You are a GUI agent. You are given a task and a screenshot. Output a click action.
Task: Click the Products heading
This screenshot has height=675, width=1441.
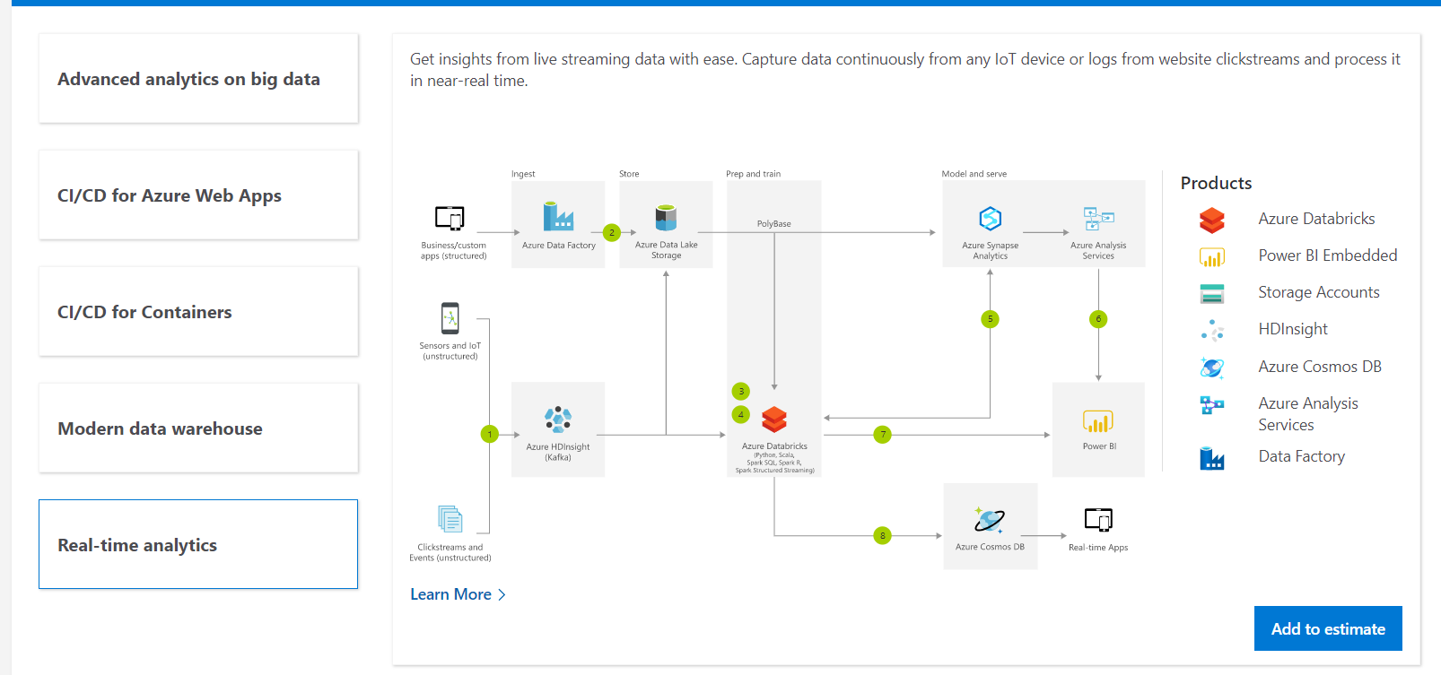[1216, 183]
